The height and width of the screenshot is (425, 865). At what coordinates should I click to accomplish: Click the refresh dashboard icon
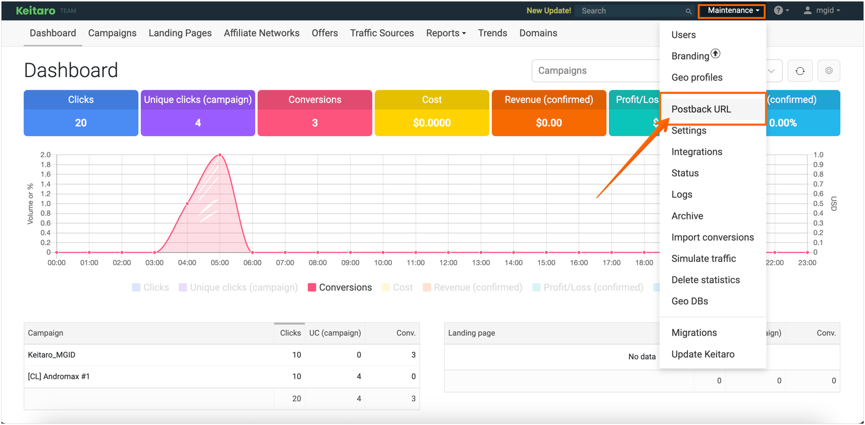coord(800,70)
